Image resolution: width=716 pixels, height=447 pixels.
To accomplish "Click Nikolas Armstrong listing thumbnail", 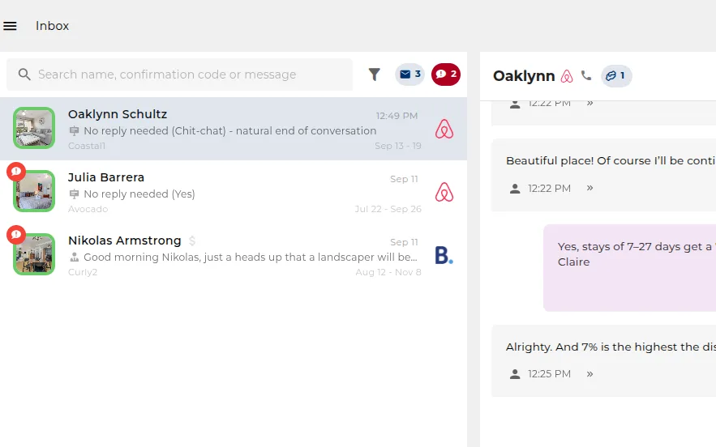I will pos(34,254).
